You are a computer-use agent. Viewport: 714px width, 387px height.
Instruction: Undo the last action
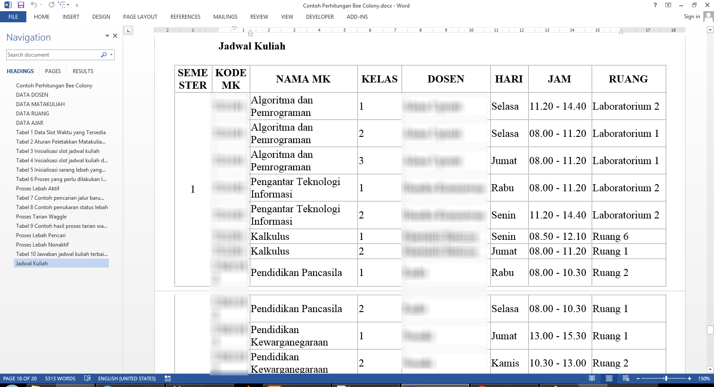pyautogui.click(x=34, y=5)
